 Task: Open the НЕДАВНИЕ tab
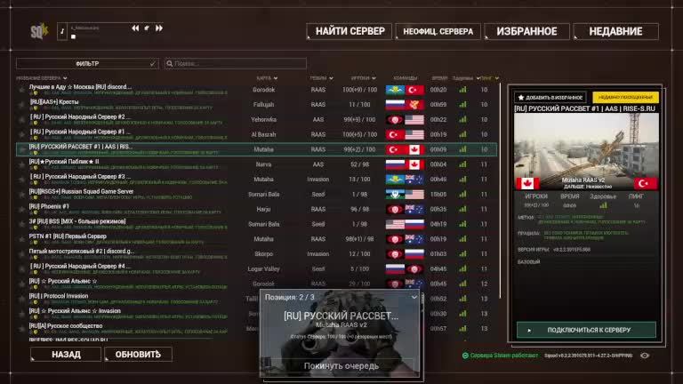616,31
